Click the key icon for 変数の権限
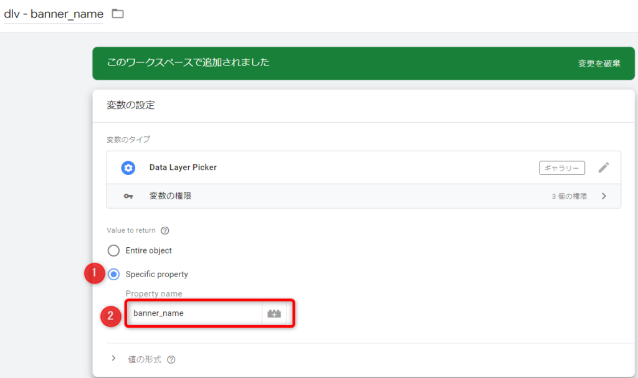The height and width of the screenshot is (378, 638). tap(128, 196)
